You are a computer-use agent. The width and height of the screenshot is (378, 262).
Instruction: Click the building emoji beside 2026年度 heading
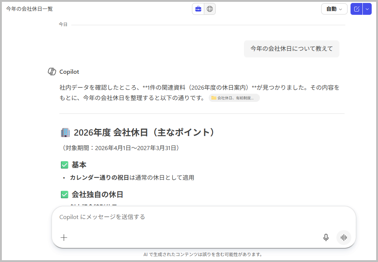pyautogui.click(x=65, y=133)
